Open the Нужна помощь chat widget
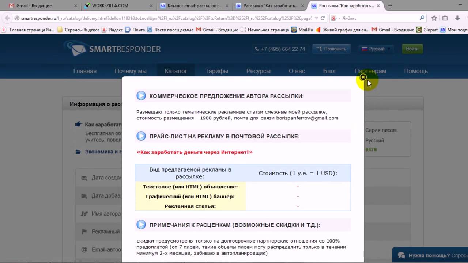The width and height of the screenshot is (468, 263). tap(430, 255)
